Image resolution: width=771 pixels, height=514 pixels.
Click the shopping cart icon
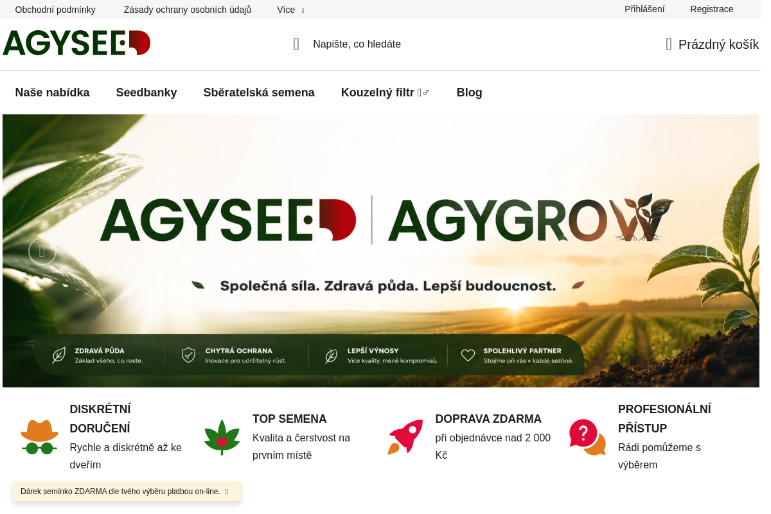pyautogui.click(x=669, y=44)
